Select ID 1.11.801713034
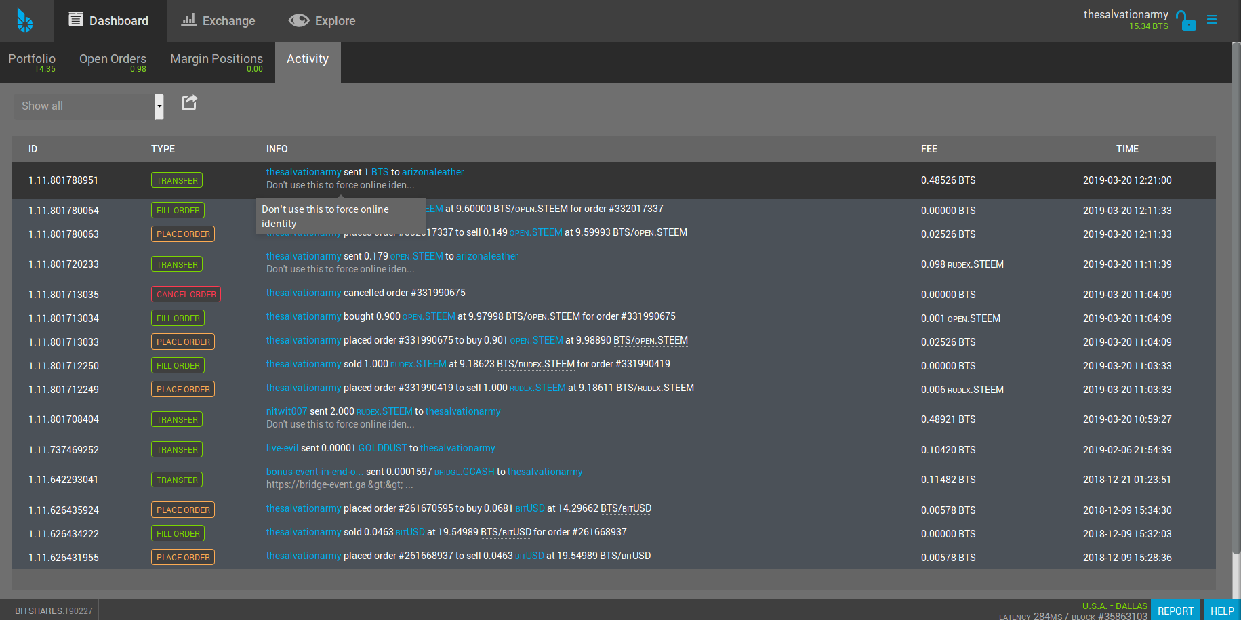 64,318
